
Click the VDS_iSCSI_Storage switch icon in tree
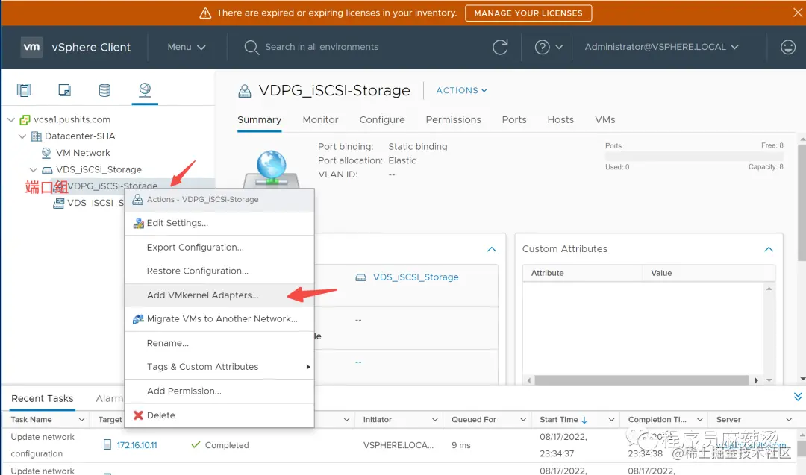[47, 170]
